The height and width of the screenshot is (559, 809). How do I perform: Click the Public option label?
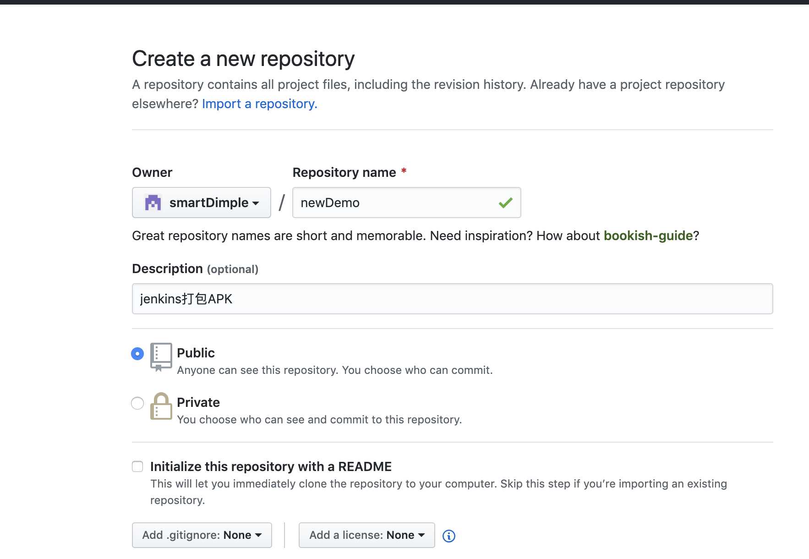click(x=196, y=353)
